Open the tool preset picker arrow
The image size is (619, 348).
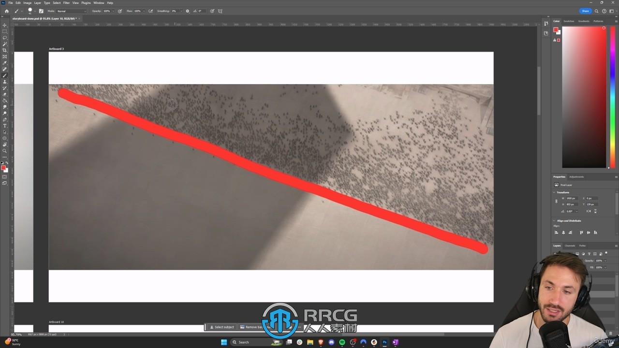22,11
